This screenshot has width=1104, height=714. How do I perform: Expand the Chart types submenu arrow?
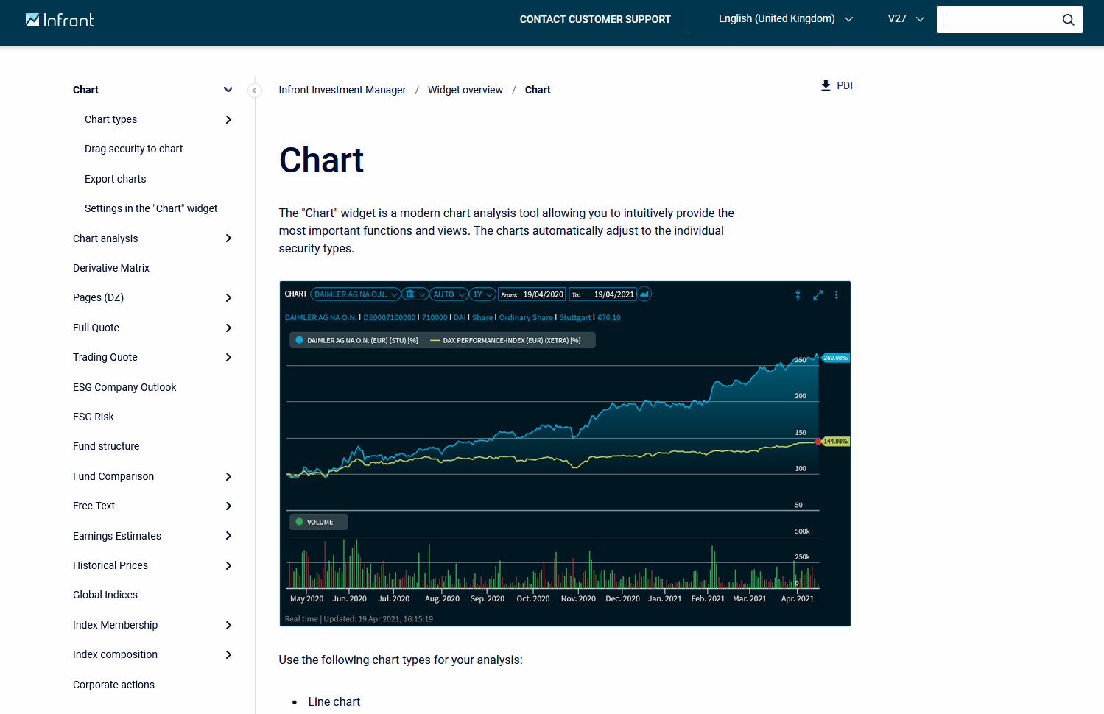228,119
